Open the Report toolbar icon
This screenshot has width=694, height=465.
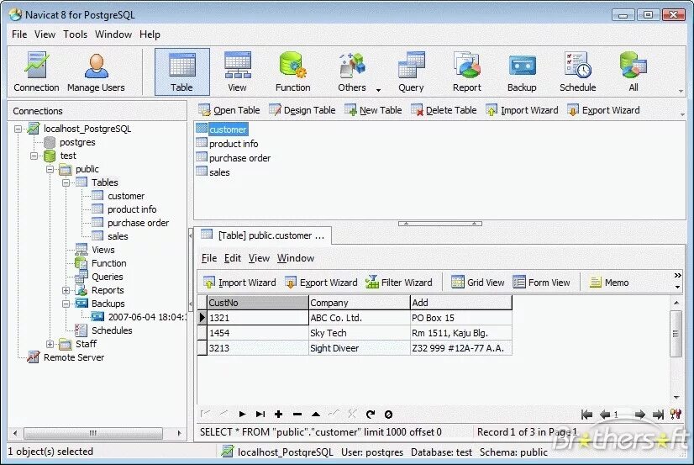click(x=467, y=71)
